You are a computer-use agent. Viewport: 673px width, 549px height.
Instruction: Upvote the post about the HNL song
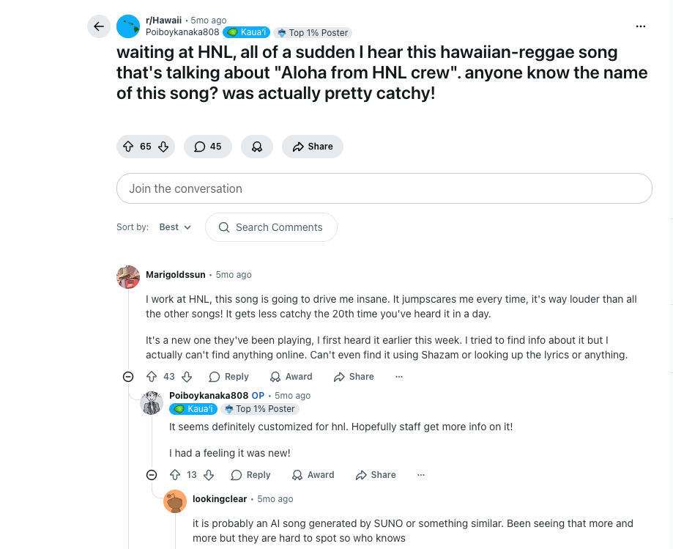(x=128, y=147)
